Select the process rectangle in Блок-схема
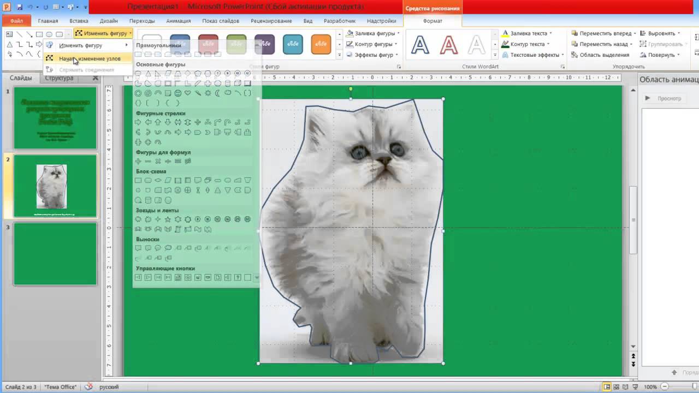The height and width of the screenshot is (393, 699). (x=138, y=180)
